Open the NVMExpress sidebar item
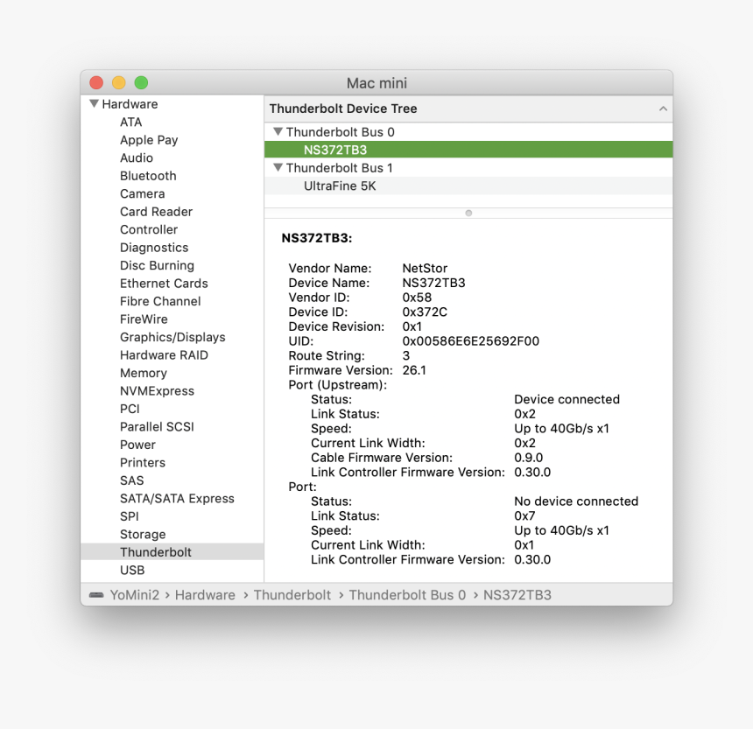 157,391
